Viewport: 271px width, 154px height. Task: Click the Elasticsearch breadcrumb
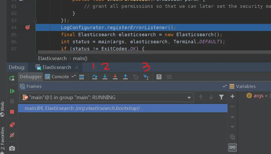pyautogui.click(x=52, y=59)
